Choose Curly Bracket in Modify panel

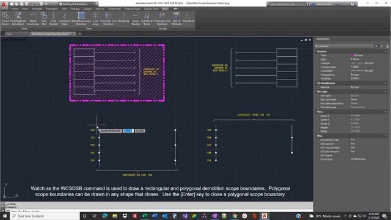coord(136,19)
